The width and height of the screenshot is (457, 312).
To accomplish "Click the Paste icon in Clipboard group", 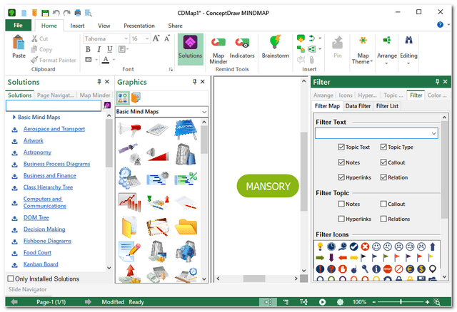I will [19, 43].
